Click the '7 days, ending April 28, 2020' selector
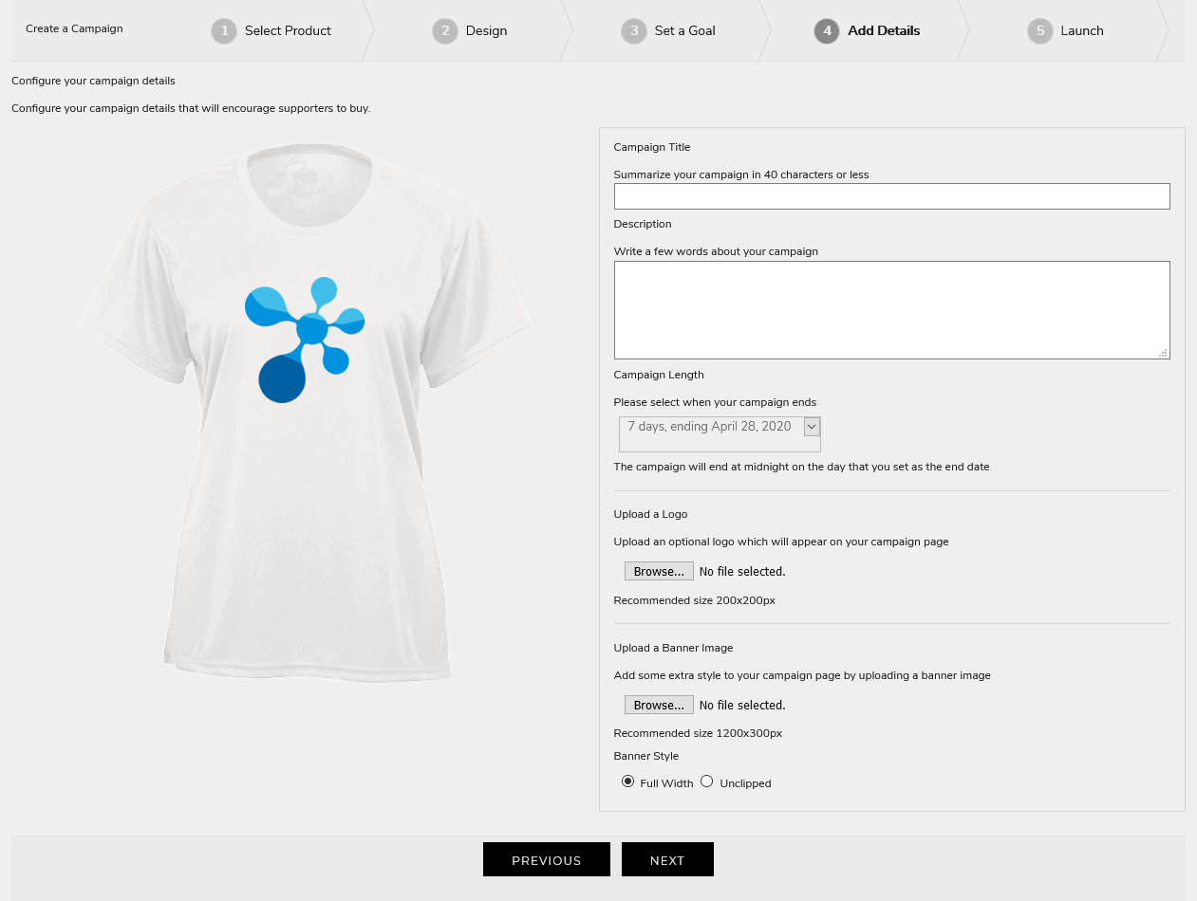This screenshot has height=901, width=1197. click(x=709, y=427)
